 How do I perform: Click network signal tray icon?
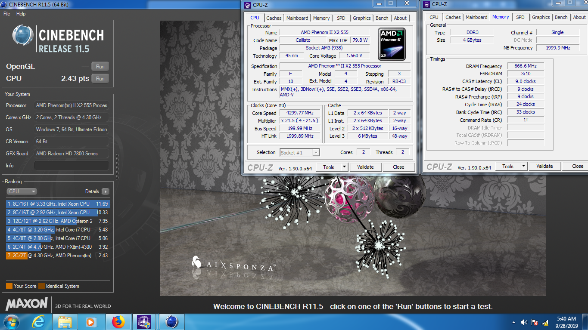point(545,322)
